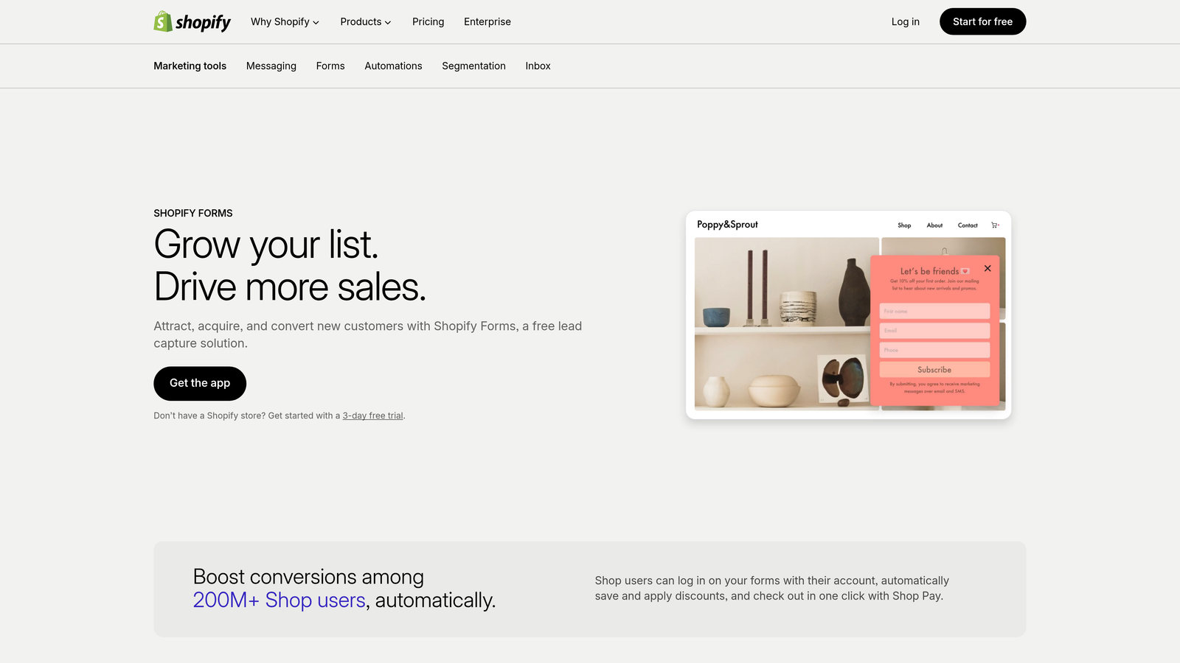Go to the Automations tab
The image size is (1180, 663).
[393, 66]
